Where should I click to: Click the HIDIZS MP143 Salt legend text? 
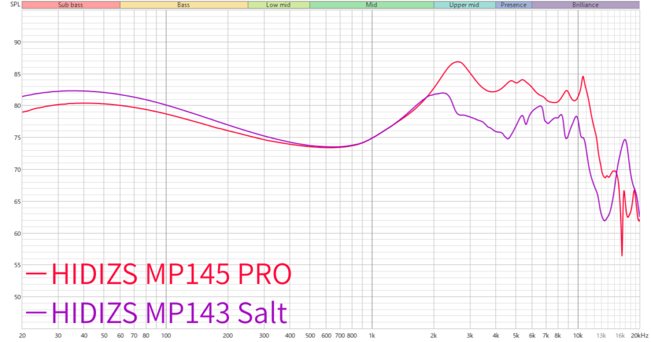[169, 313]
